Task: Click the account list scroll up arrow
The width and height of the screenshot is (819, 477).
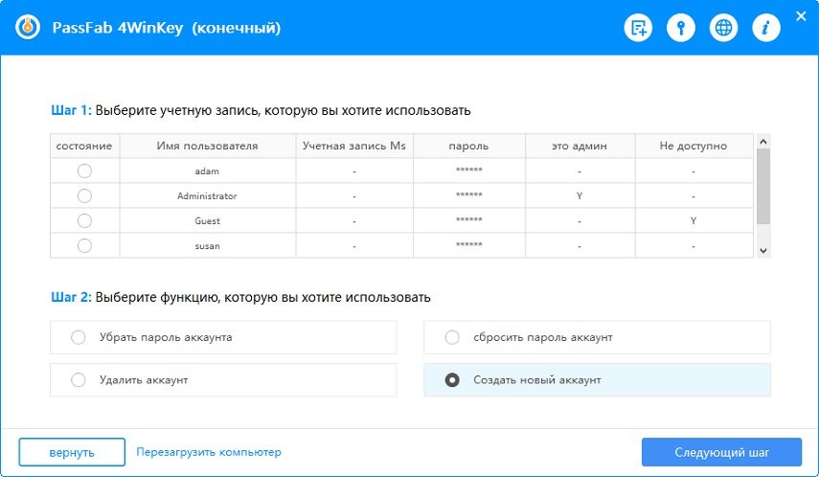Action: pos(763,142)
